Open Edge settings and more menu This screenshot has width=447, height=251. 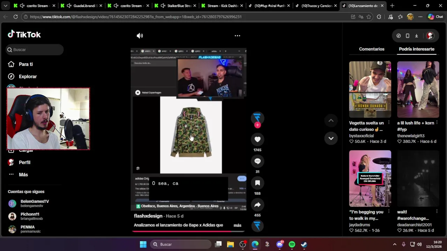420,17
